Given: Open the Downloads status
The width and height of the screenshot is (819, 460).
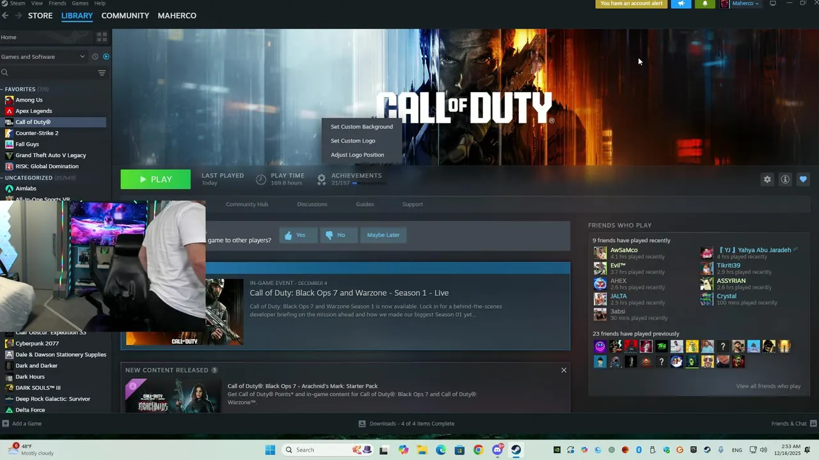Looking at the screenshot, I should [x=407, y=424].
